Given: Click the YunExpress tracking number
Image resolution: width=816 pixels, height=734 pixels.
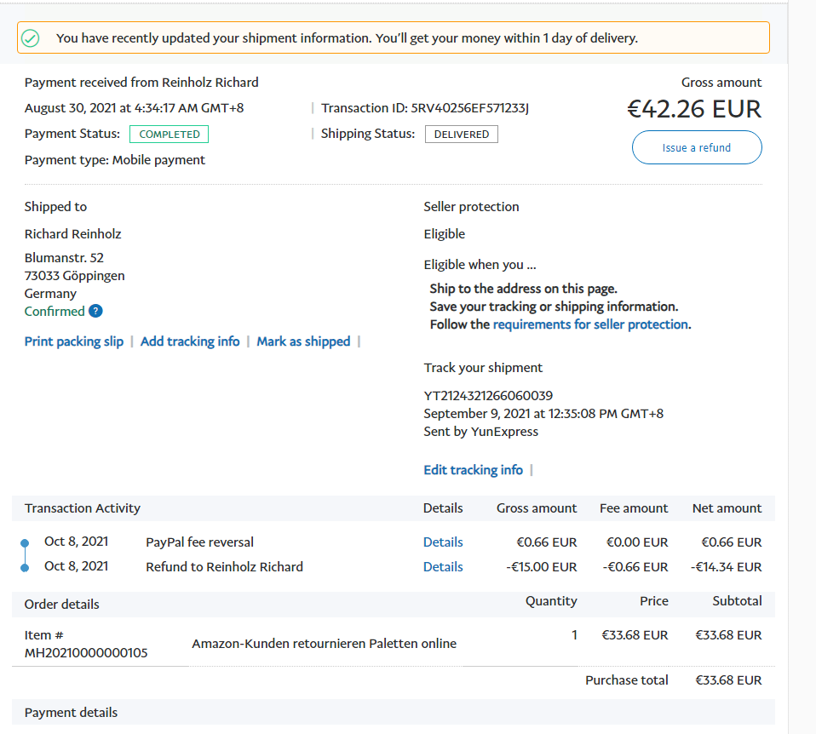Looking at the screenshot, I should coord(488,395).
